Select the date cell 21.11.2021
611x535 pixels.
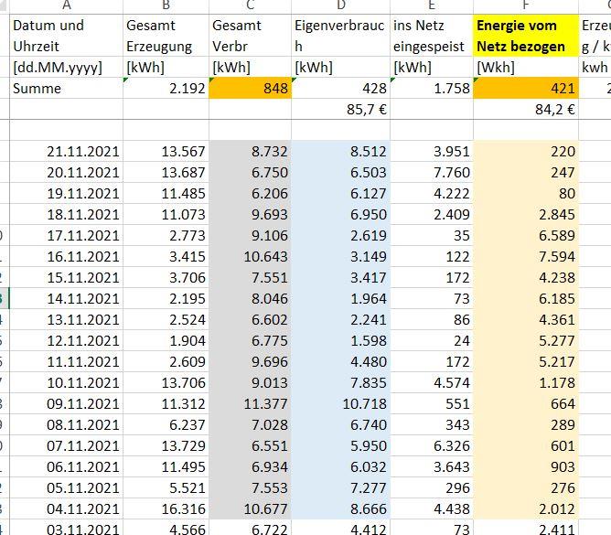coord(66,151)
